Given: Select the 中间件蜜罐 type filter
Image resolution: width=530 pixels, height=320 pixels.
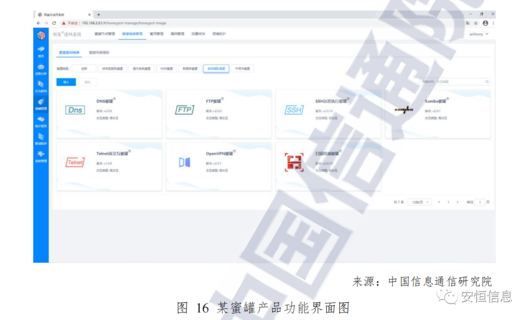Looking at the screenshot, I should point(242,69).
